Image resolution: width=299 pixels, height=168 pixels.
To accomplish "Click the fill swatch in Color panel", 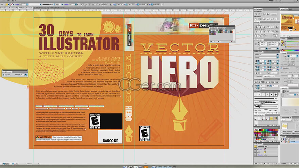I will (x=282, y=41).
